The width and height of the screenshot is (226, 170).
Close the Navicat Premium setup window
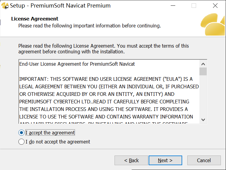215,6
